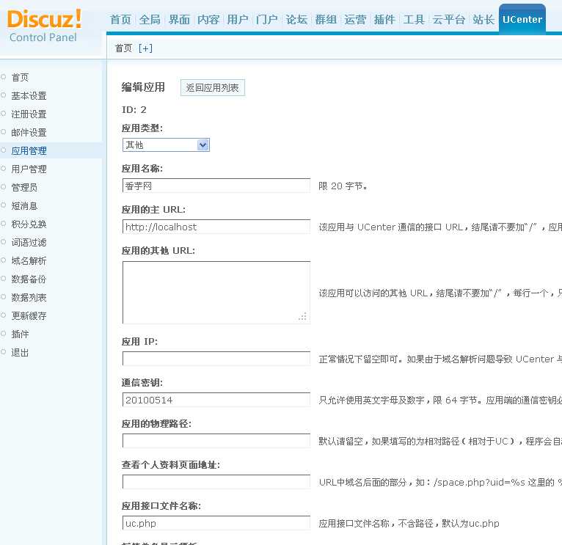Click the resize grip of 其他 URL textarea

(303, 316)
